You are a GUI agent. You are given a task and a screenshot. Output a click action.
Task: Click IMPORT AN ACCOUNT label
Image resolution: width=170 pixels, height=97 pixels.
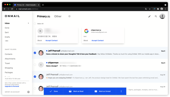click(x=12, y=92)
